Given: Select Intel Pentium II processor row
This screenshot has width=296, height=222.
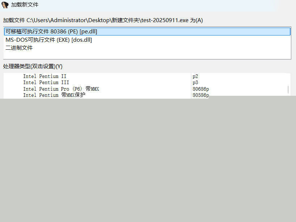Looking at the screenshot, I should (x=45, y=77).
